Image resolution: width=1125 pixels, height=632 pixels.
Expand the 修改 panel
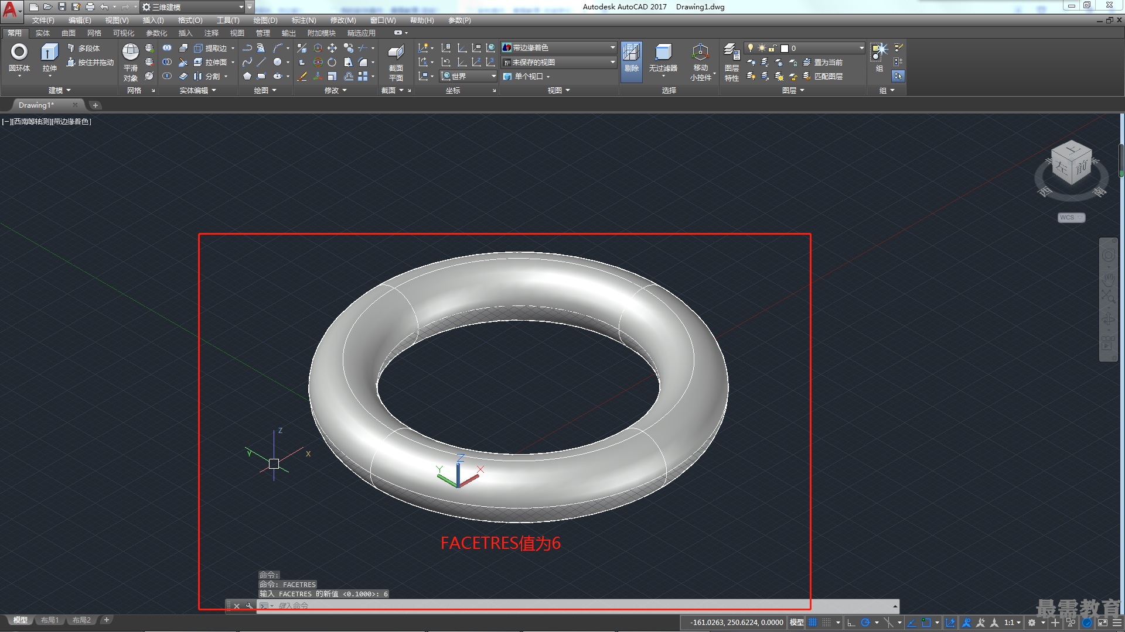[x=335, y=91]
